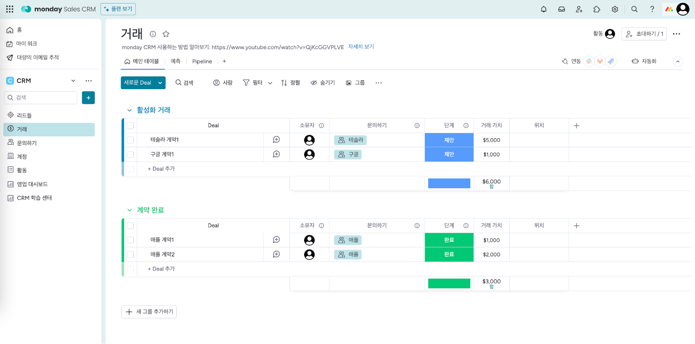
Task: Click the owner avatar of 테슬라 계약1
Action: pyautogui.click(x=309, y=140)
